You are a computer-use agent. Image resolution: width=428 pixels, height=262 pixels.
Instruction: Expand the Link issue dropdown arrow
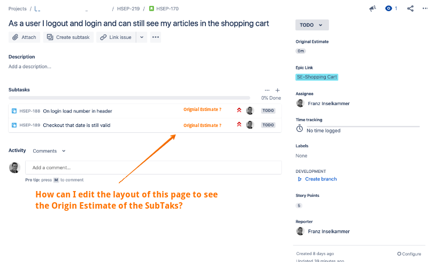tap(142, 37)
